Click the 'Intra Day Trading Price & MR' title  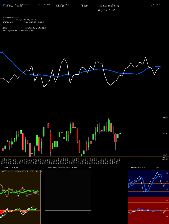point(62,168)
